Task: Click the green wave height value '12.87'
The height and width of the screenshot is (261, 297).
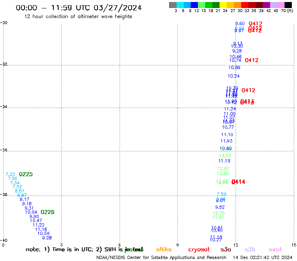Action: (x=224, y=169)
